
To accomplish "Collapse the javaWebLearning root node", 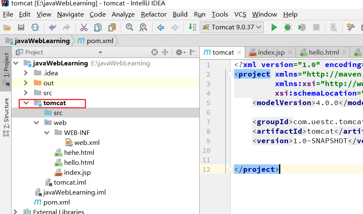I will click(x=16, y=63).
